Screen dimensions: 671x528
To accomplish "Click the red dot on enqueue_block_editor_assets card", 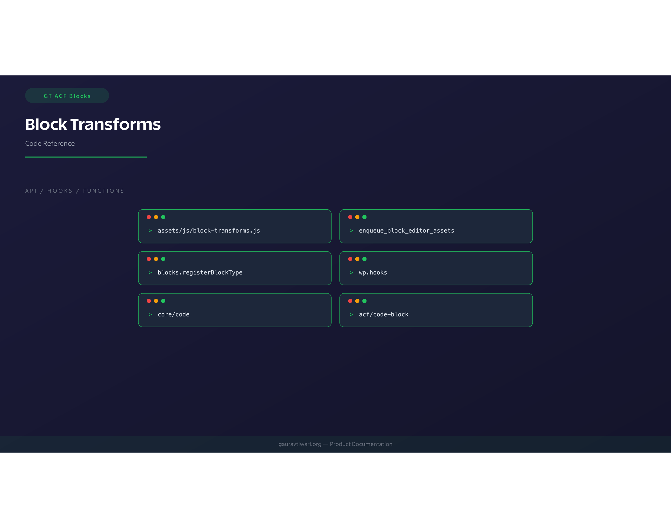I will click(x=350, y=217).
